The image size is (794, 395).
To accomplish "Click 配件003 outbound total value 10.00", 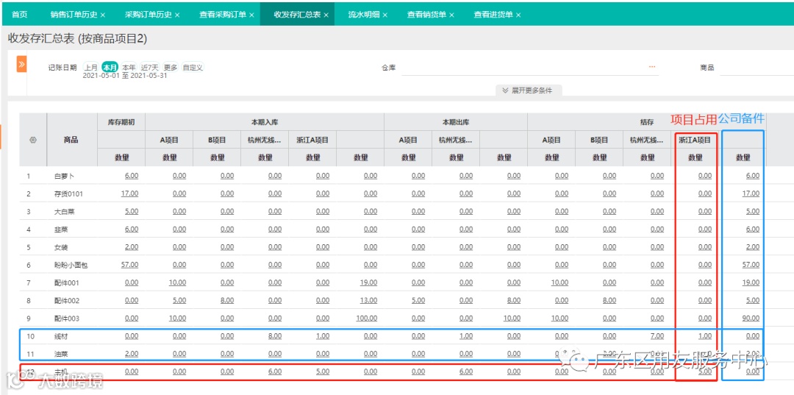I will click(x=512, y=319).
